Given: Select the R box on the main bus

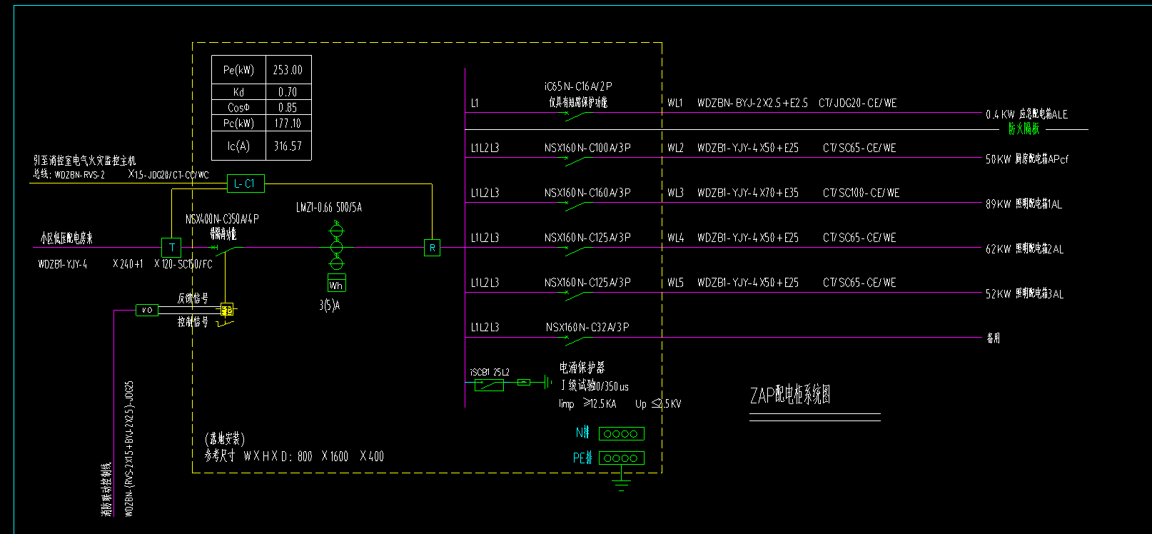Looking at the screenshot, I should point(432,248).
